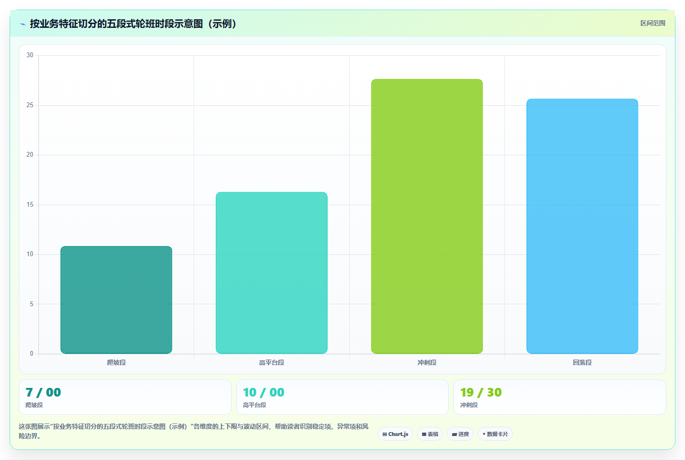Click the lightning icon beside the chart title

(23, 24)
